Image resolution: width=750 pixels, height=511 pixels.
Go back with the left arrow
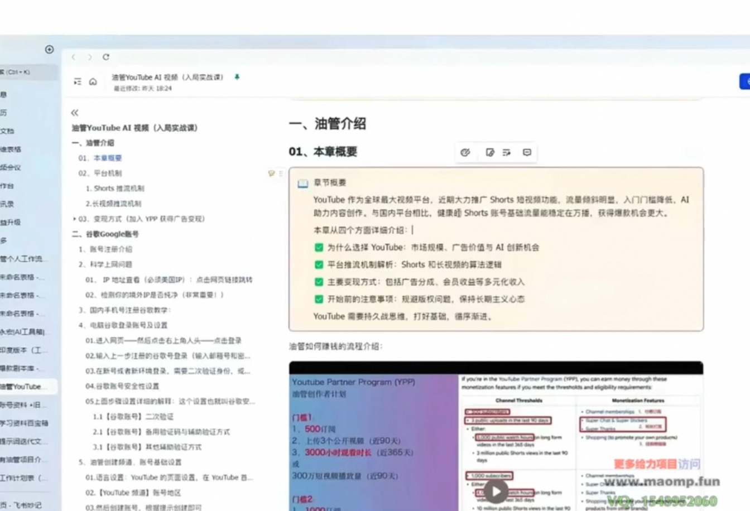74,57
